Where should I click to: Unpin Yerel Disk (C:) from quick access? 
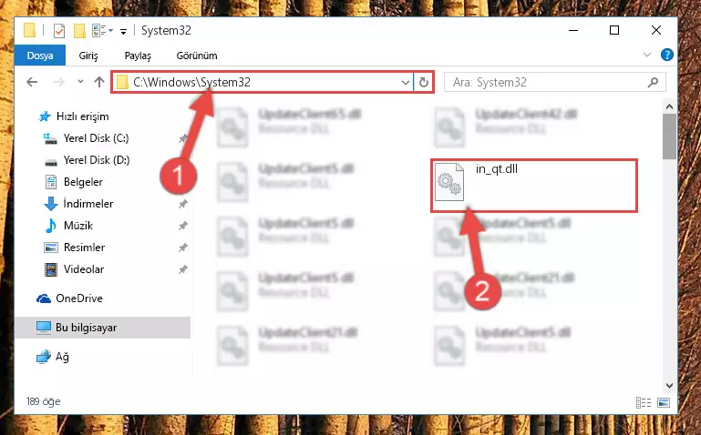pyautogui.click(x=182, y=138)
